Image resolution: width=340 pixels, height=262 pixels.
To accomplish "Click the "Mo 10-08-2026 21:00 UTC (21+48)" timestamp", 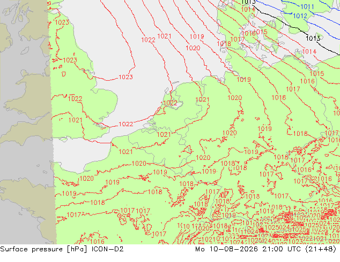I will (266, 249).
